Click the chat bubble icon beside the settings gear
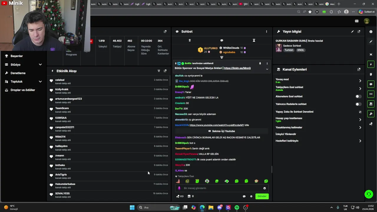Screen dimensions: 377x212 [244, 196]
